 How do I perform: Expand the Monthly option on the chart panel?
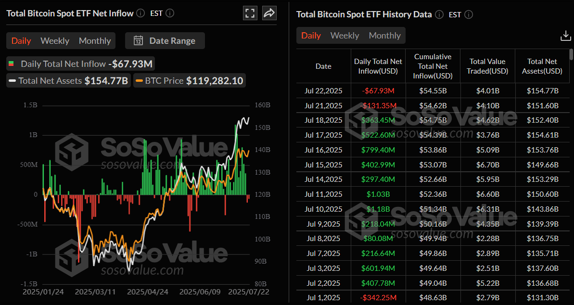pyautogui.click(x=95, y=40)
